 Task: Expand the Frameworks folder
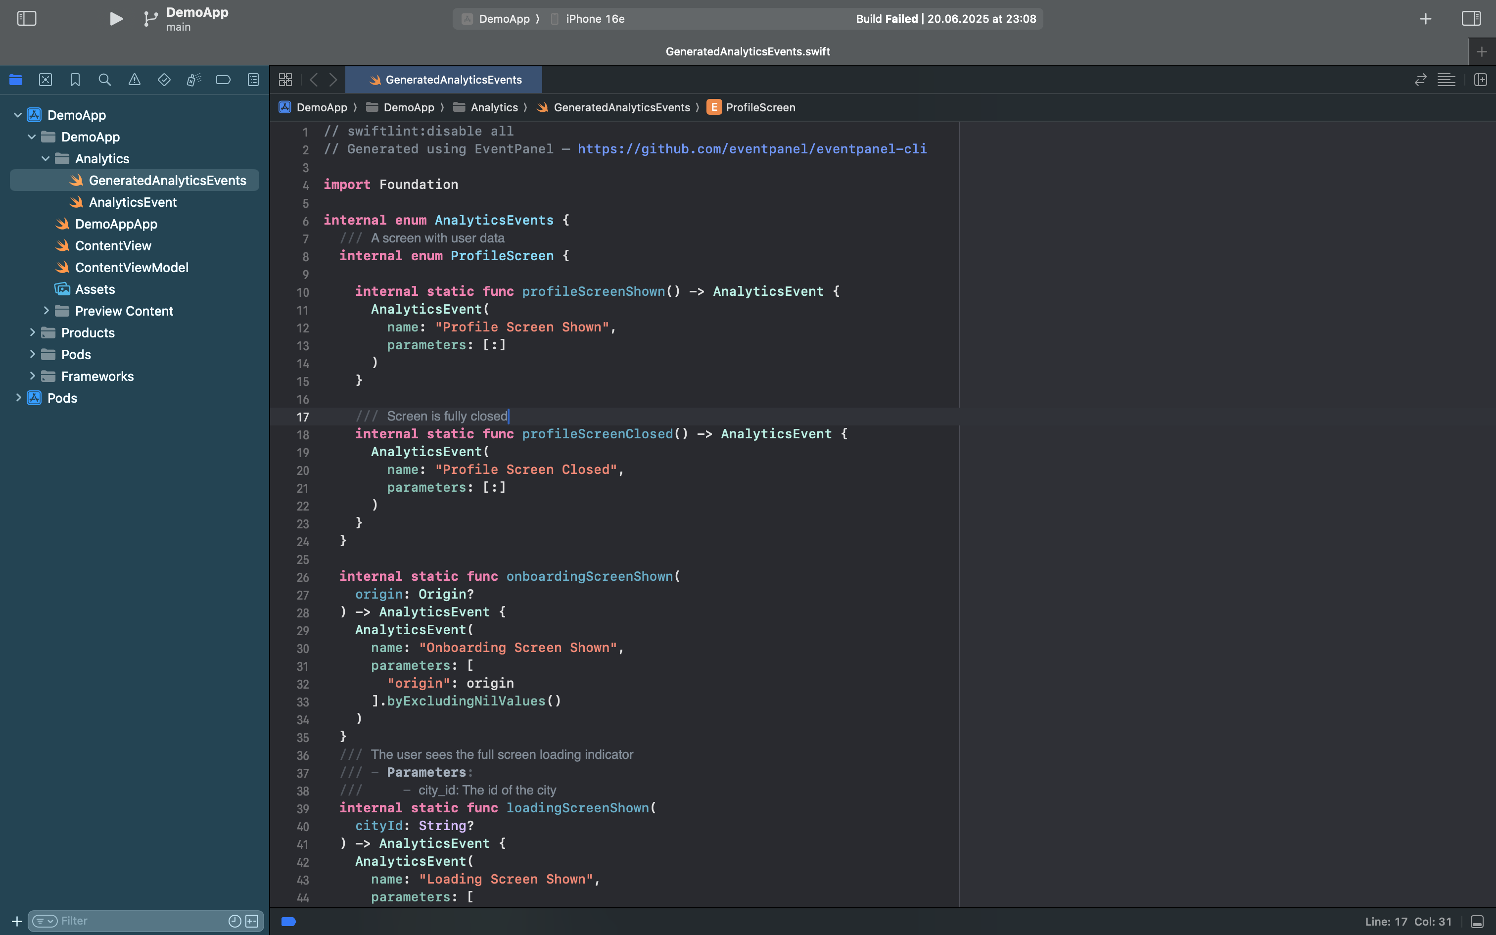tap(32, 375)
